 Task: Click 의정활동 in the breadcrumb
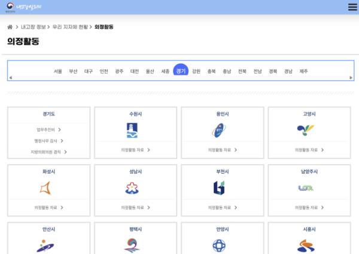(104, 27)
